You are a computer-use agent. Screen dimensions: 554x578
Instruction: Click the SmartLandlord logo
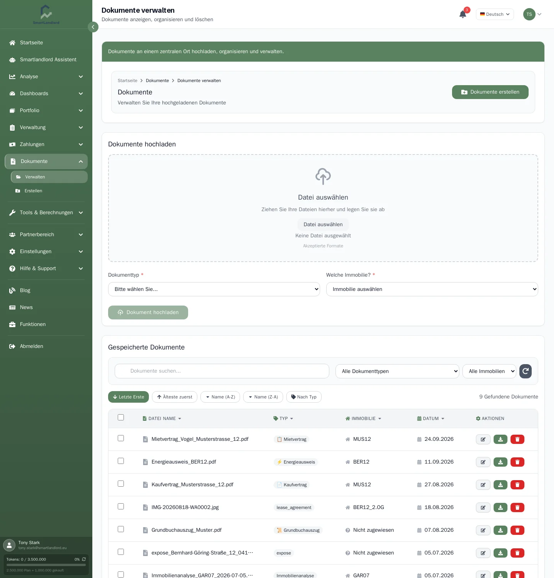click(x=46, y=15)
